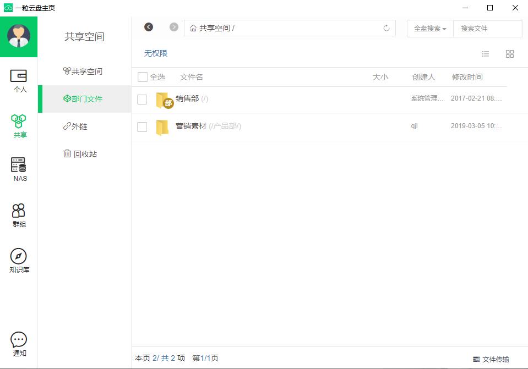Switch to list view layout
This screenshot has width=528, height=369.
click(485, 53)
